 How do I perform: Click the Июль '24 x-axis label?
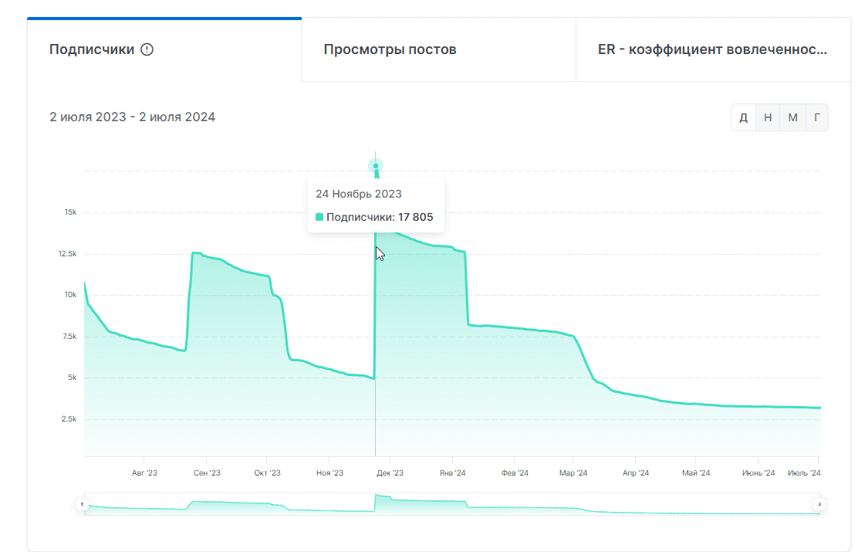803,473
